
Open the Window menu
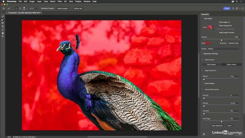[87, 2]
